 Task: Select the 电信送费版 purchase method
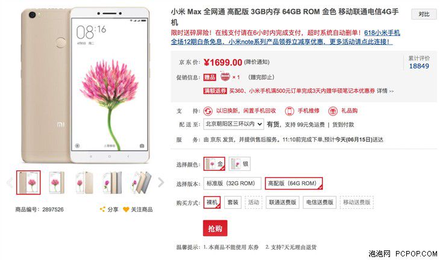tap(319, 202)
